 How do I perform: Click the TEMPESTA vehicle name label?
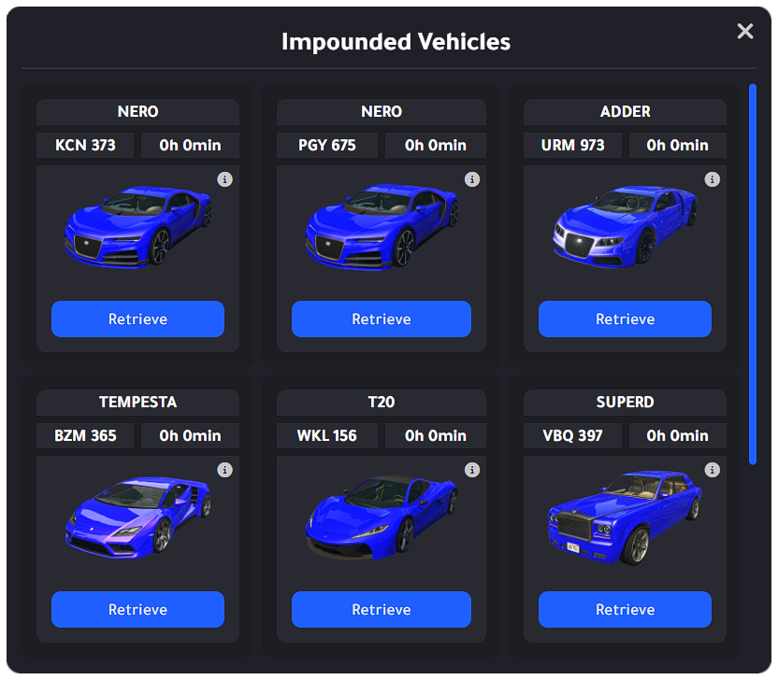pos(138,402)
